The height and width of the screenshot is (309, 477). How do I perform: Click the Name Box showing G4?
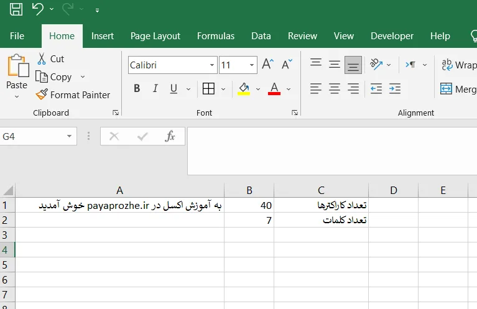click(x=32, y=137)
